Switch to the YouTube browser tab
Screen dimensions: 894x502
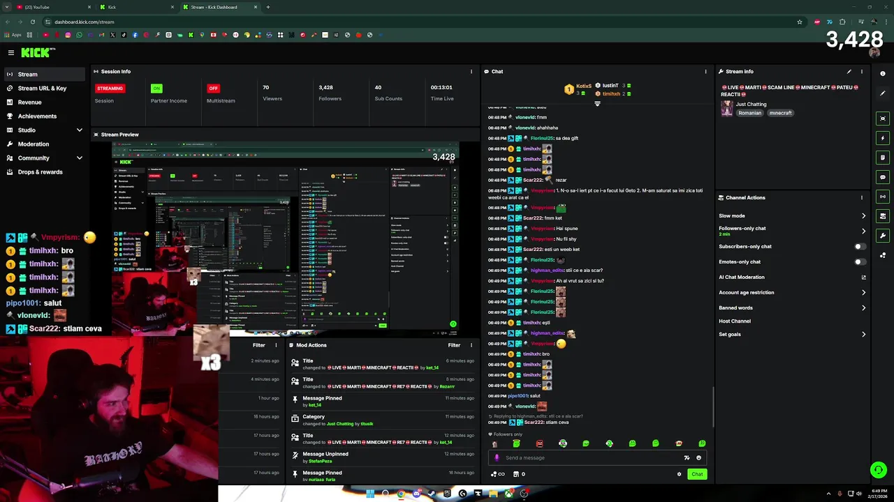pyautogui.click(x=52, y=7)
